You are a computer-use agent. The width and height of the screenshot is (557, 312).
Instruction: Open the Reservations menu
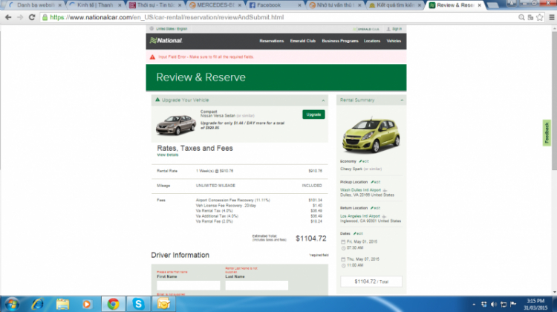tap(271, 41)
